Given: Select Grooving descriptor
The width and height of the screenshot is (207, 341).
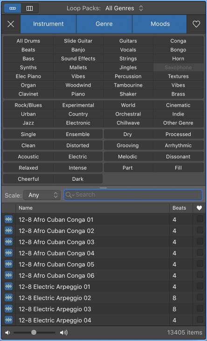Looking at the screenshot, I should tap(128, 145).
